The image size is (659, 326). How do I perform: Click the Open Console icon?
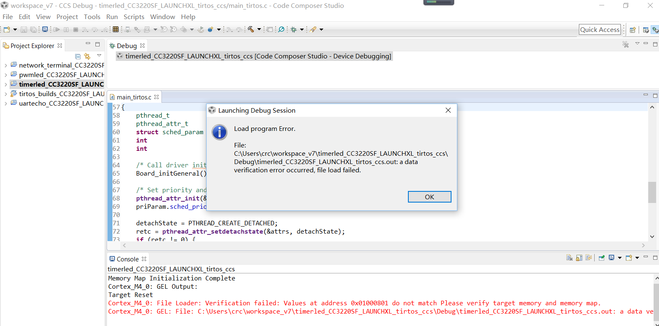point(629,258)
